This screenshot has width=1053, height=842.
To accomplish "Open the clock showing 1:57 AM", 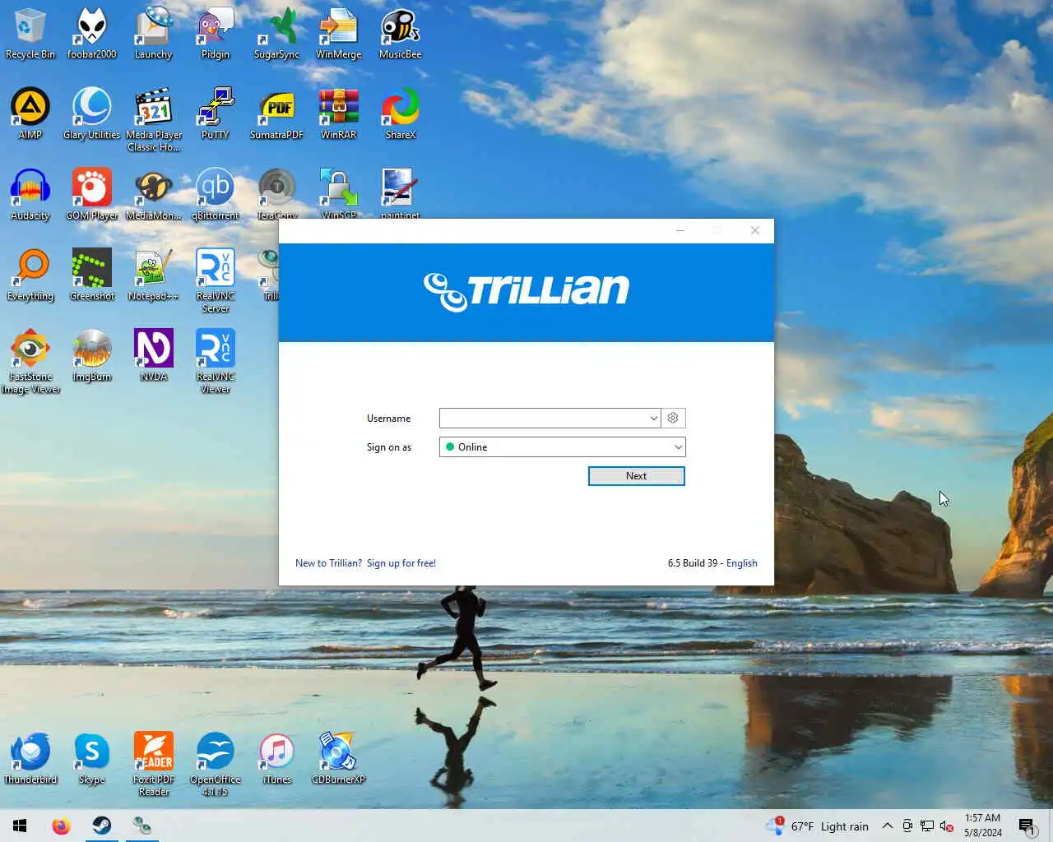I will (983, 826).
